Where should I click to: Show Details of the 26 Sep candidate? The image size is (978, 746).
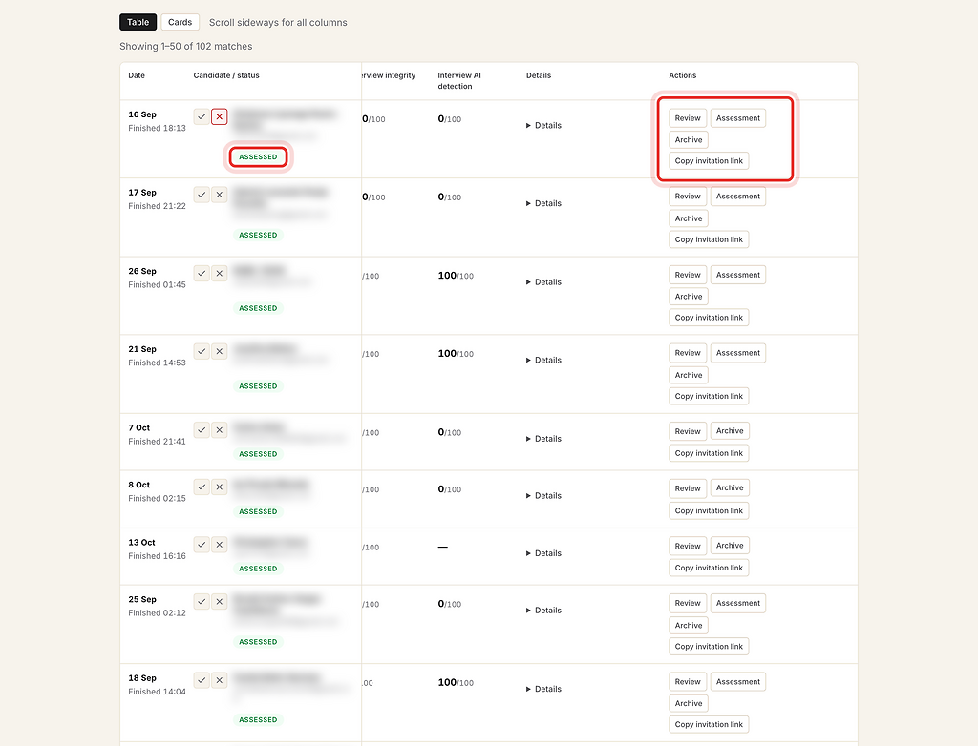(x=543, y=281)
